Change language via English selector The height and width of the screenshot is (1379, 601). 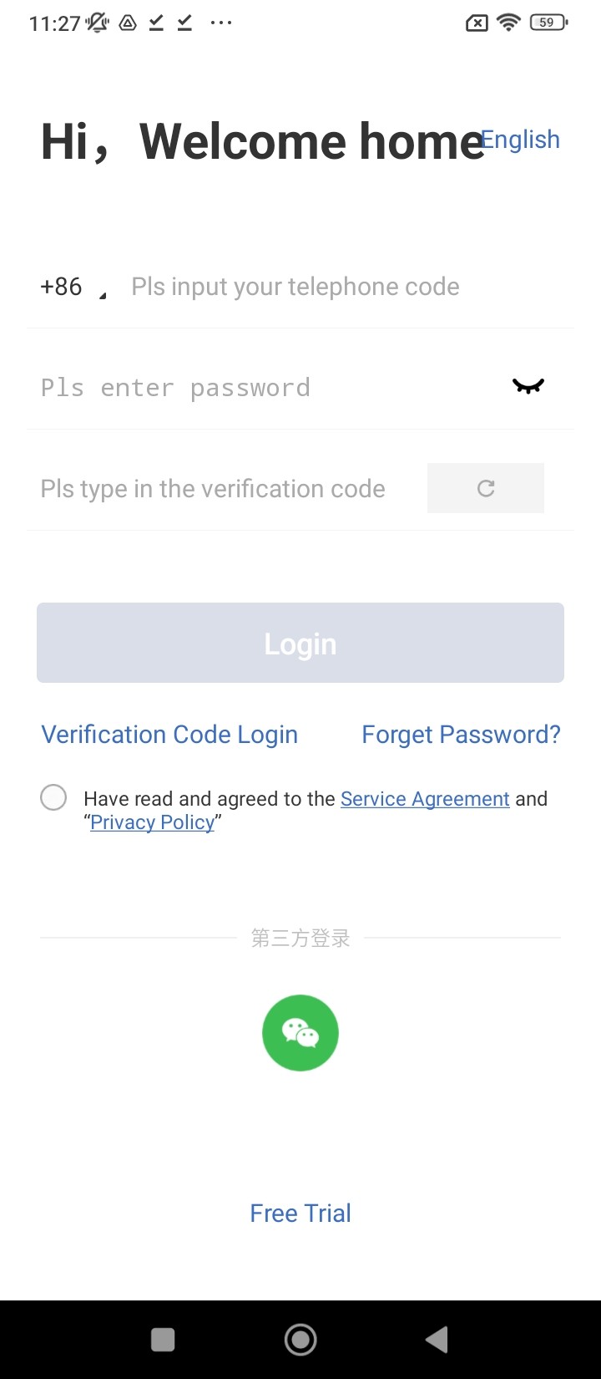pyautogui.click(x=521, y=140)
